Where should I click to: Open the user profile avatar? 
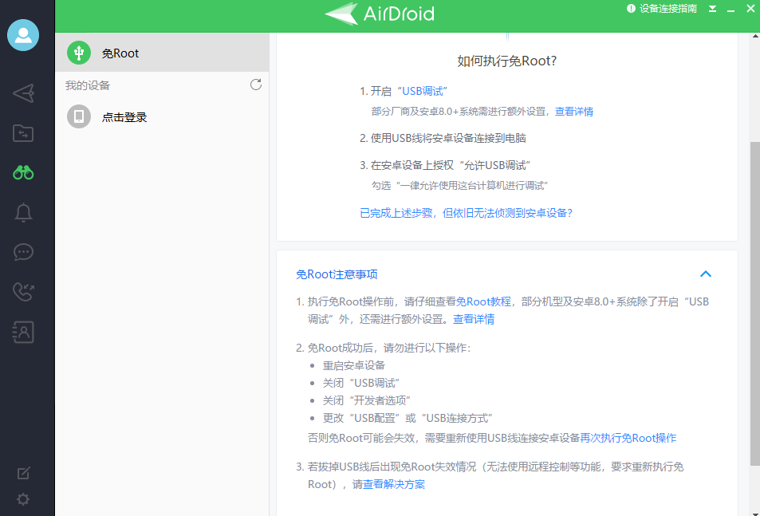[23, 35]
